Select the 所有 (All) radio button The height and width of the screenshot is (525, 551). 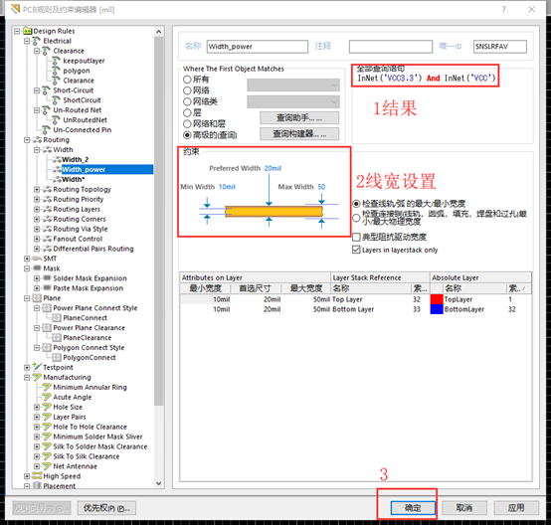click(187, 80)
